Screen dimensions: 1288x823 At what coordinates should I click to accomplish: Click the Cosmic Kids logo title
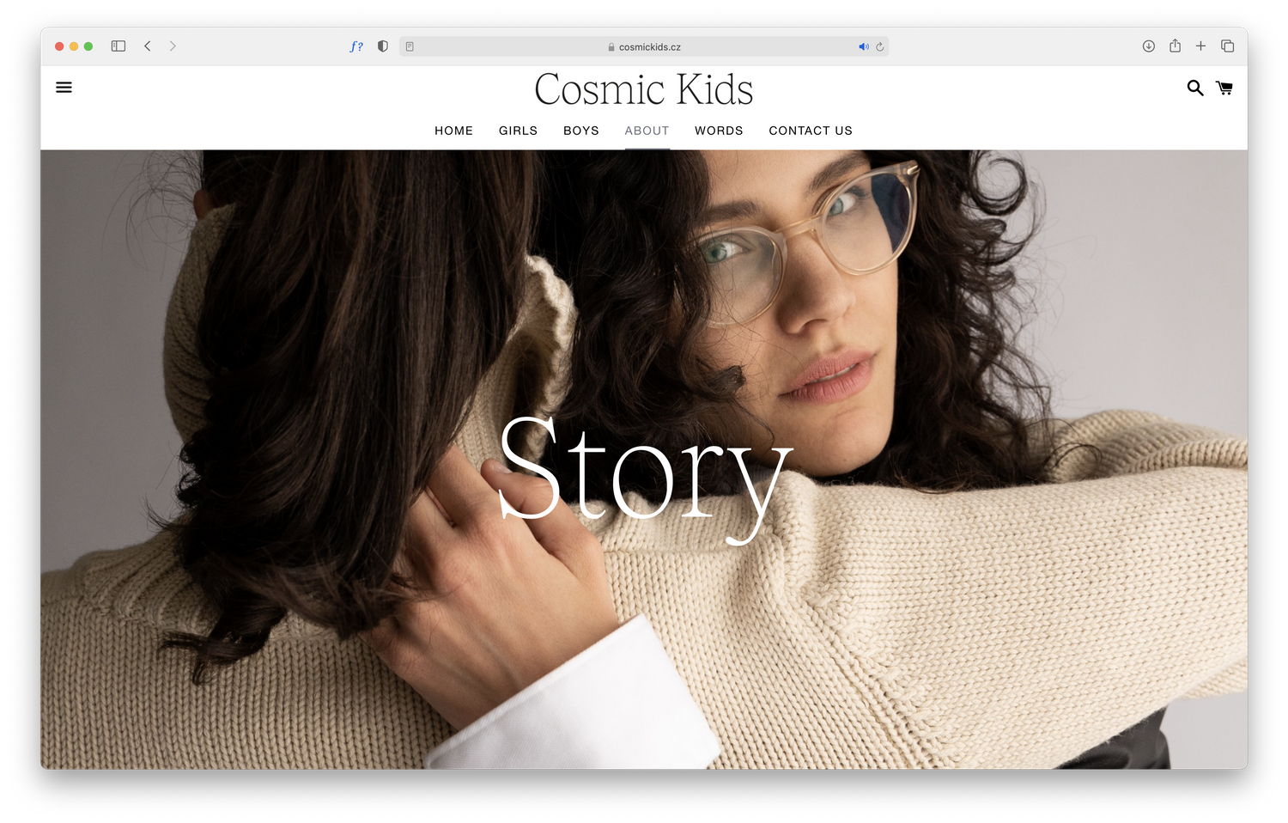coord(643,89)
